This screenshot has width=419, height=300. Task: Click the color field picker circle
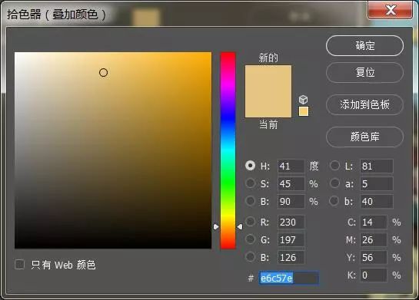104,73
